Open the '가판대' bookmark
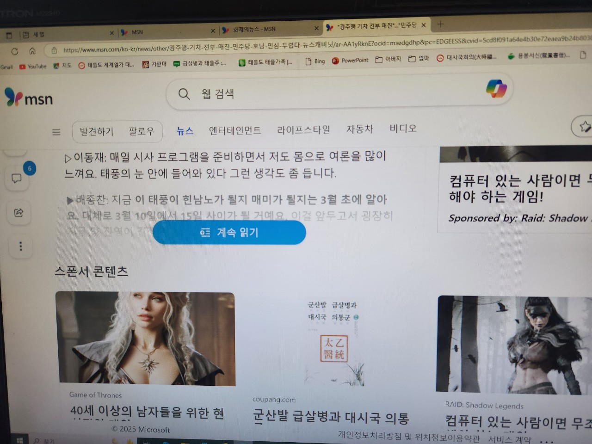 pos(154,64)
